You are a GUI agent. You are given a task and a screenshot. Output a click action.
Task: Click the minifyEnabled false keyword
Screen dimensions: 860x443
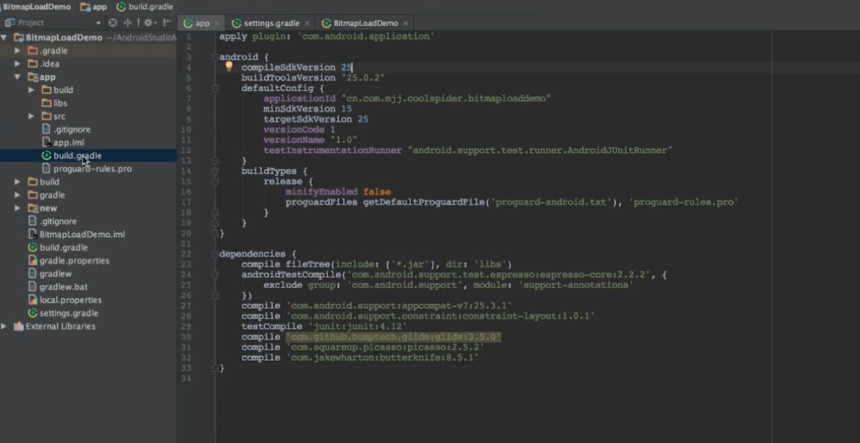(377, 192)
